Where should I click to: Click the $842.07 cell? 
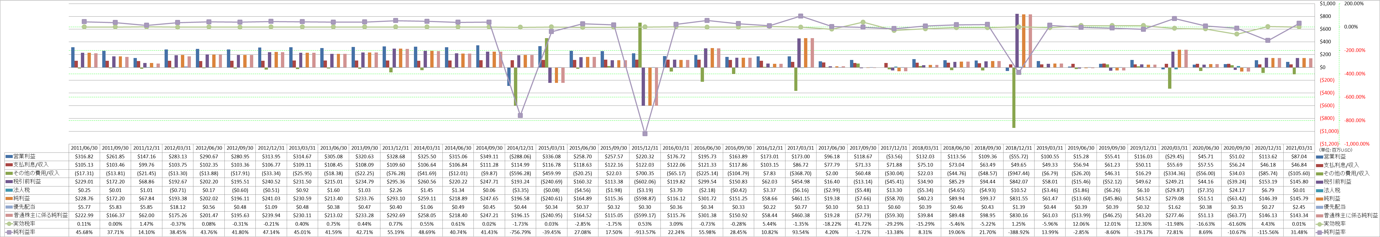click(1018, 181)
